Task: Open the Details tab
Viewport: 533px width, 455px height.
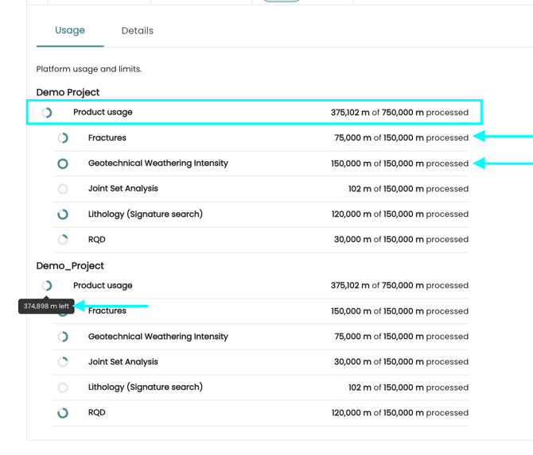Action: tap(138, 31)
